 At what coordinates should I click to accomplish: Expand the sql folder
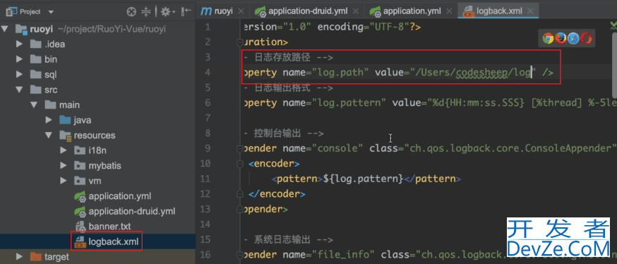[19, 74]
